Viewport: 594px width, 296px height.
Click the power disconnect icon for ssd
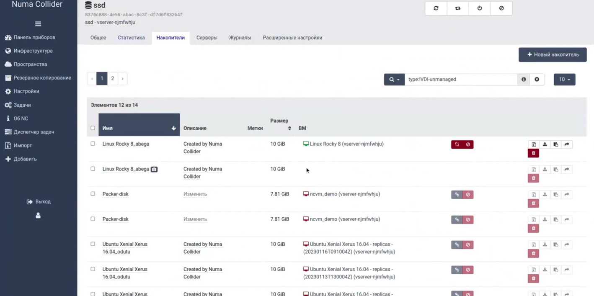tap(480, 8)
